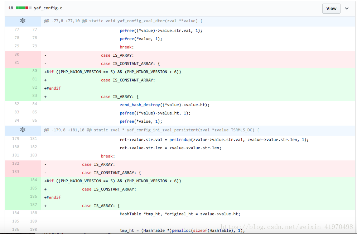Expand hidden lines above the yaf_config_zval_dtor hunk
This screenshot has height=234, width=357.
pos(23,21)
